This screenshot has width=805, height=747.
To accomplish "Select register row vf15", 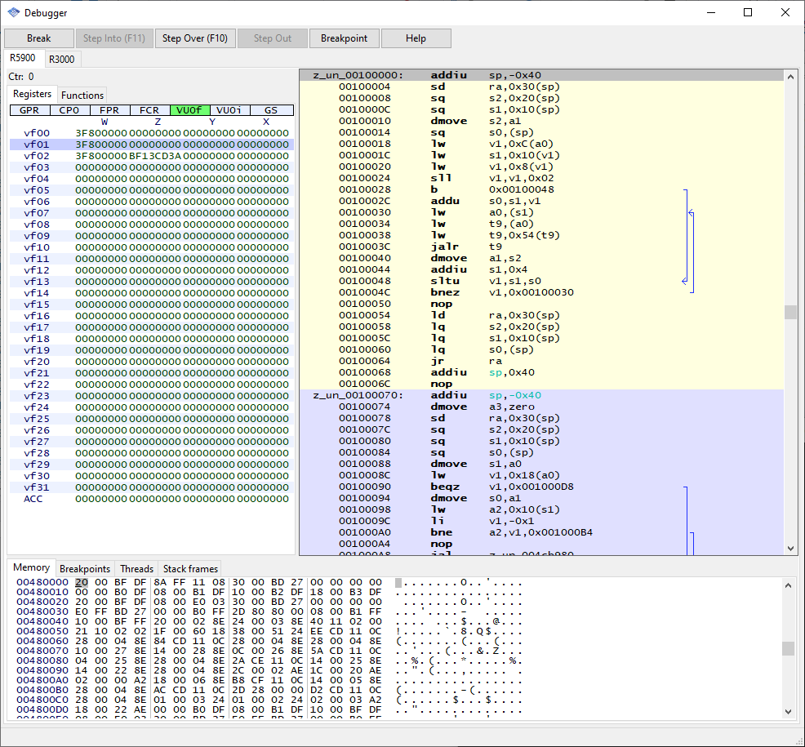I will click(152, 305).
